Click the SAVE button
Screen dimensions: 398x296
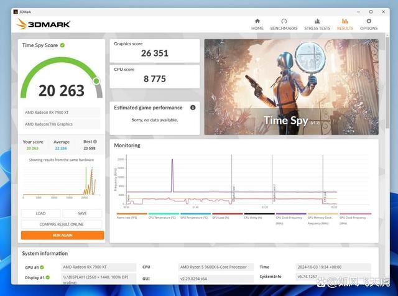tap(83, 213)
